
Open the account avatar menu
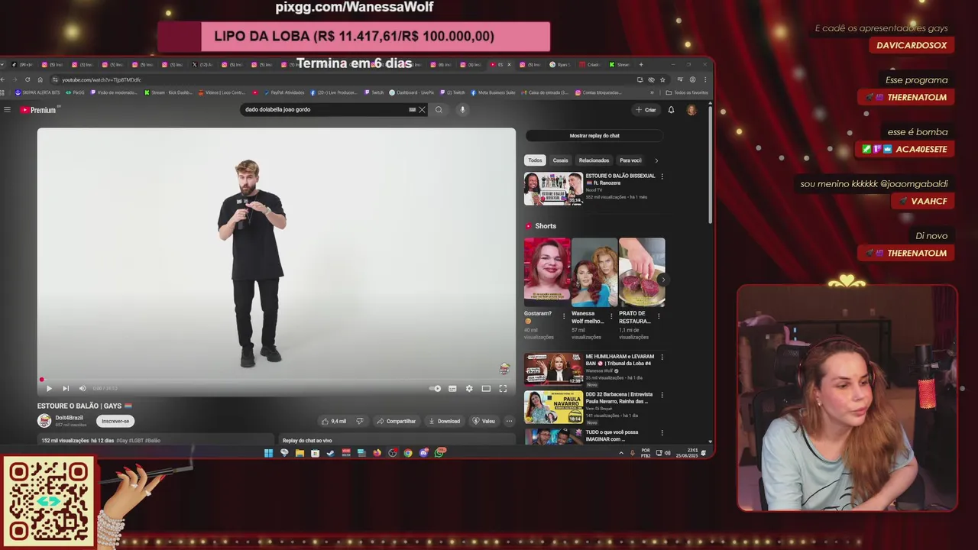[691, 109]
